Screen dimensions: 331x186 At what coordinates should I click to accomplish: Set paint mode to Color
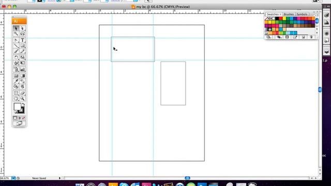click(15, 118)
